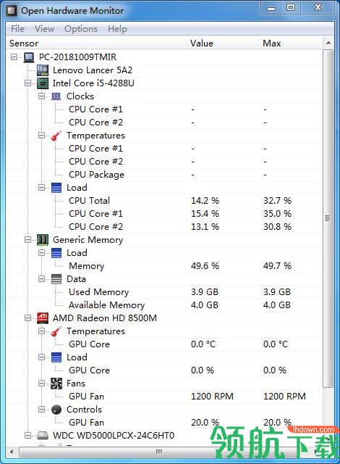Viewport: 340px width, 464px height.
Task: Click the Max column header
Action: [x=291, y=43]
